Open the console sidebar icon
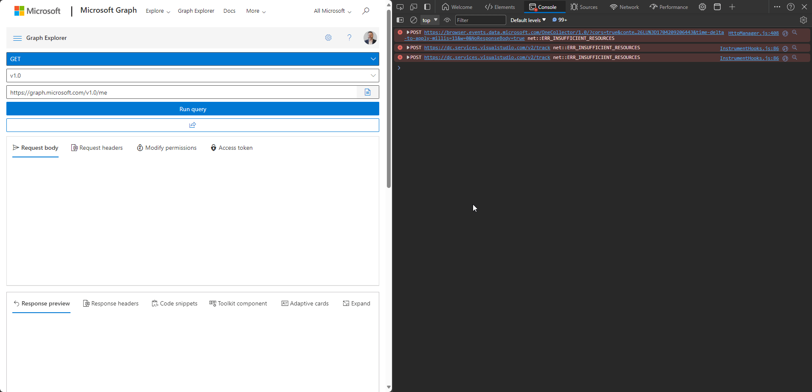The width and height of the screenshot is (812, 392). 400,20
